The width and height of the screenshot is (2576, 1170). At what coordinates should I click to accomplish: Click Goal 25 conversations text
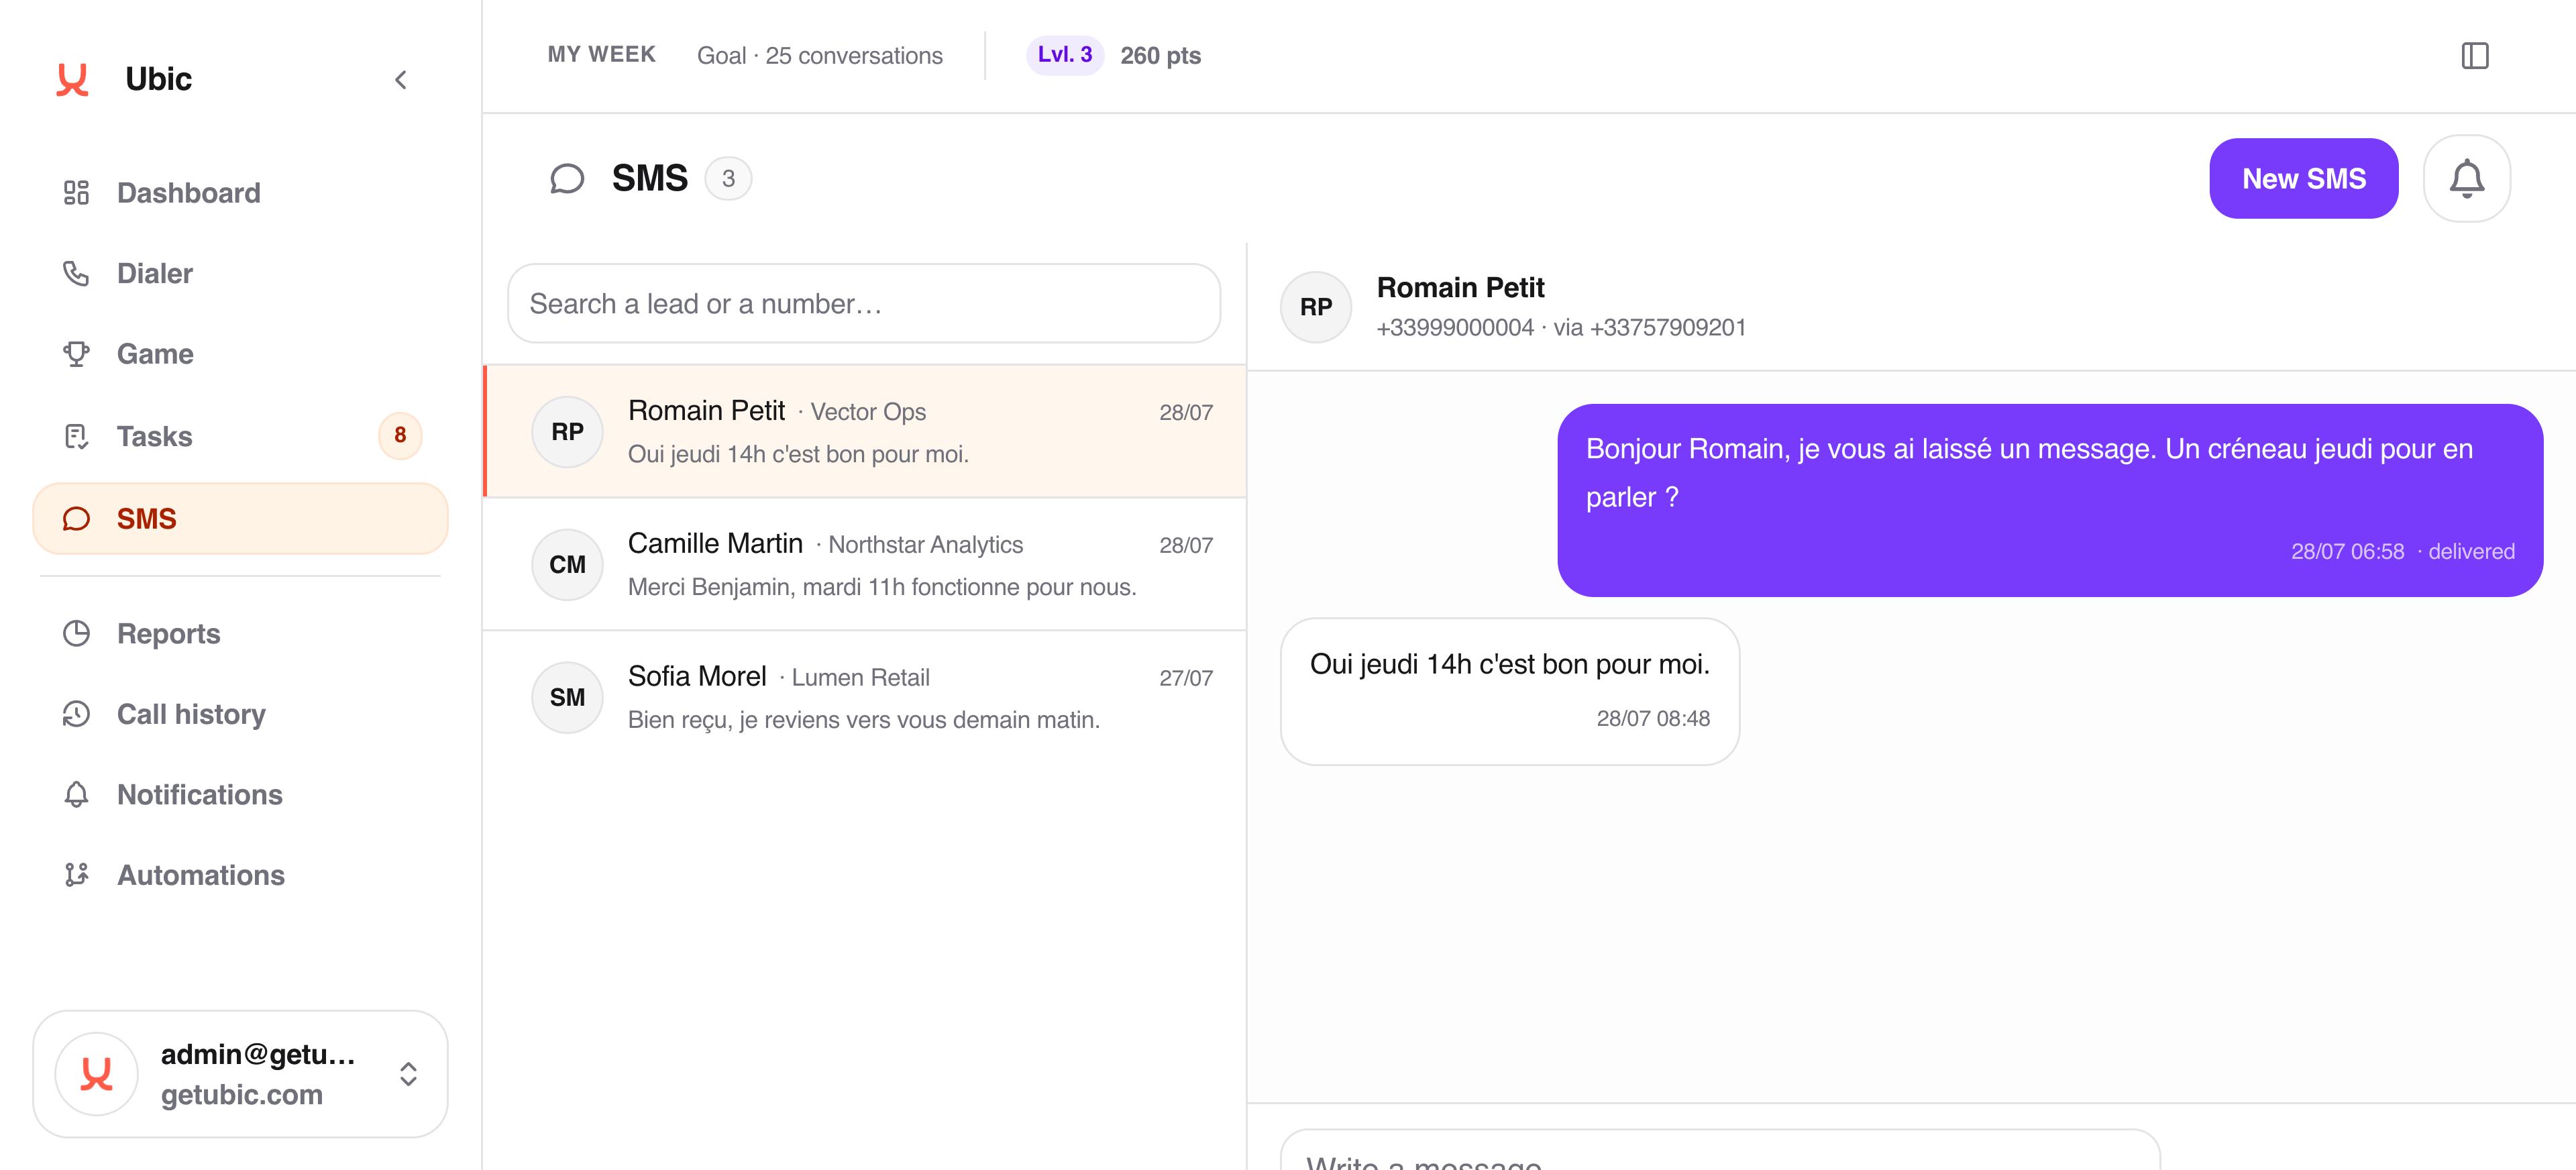tap(819, 55)
